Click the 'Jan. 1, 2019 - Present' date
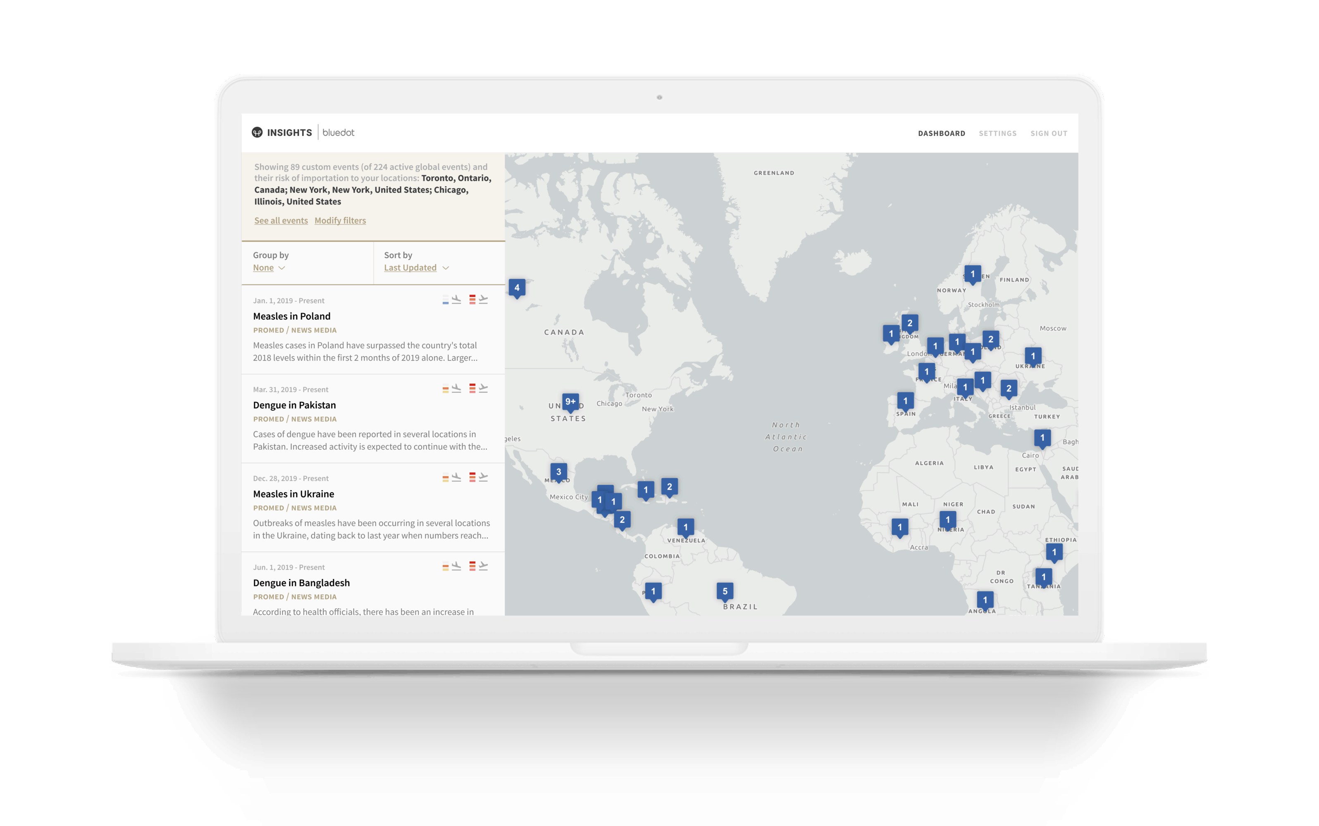The width and height of the screenshot is (1319, 826). (x=289, y=301)
